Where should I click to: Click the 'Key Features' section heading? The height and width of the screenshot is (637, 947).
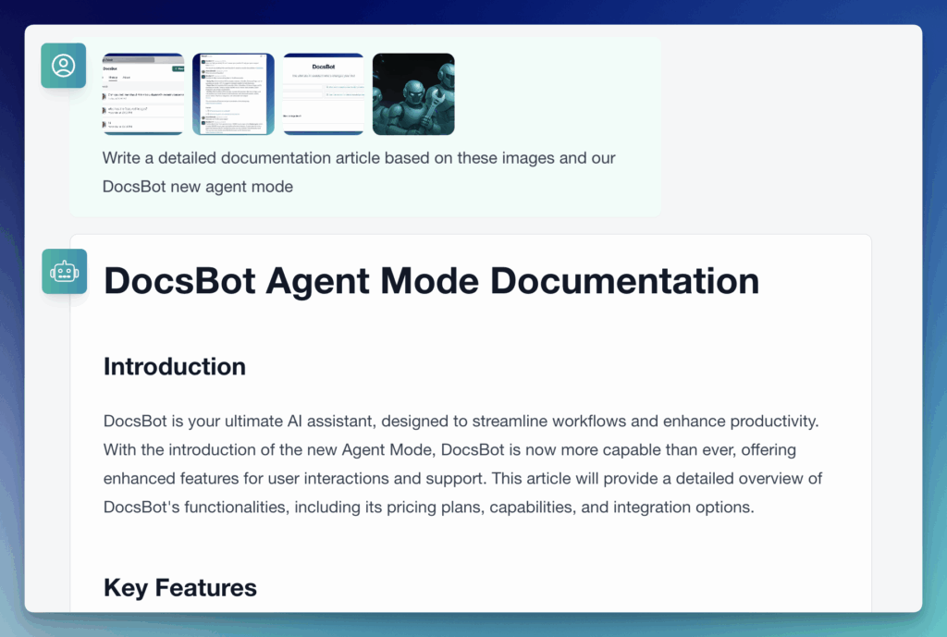(x=180, y=588)
